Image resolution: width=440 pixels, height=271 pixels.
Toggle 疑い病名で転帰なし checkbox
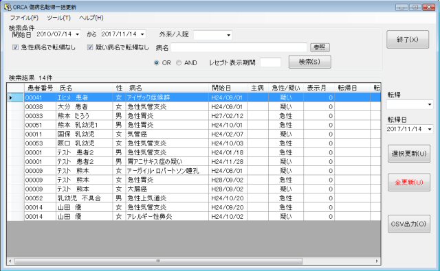pos(90,47)
